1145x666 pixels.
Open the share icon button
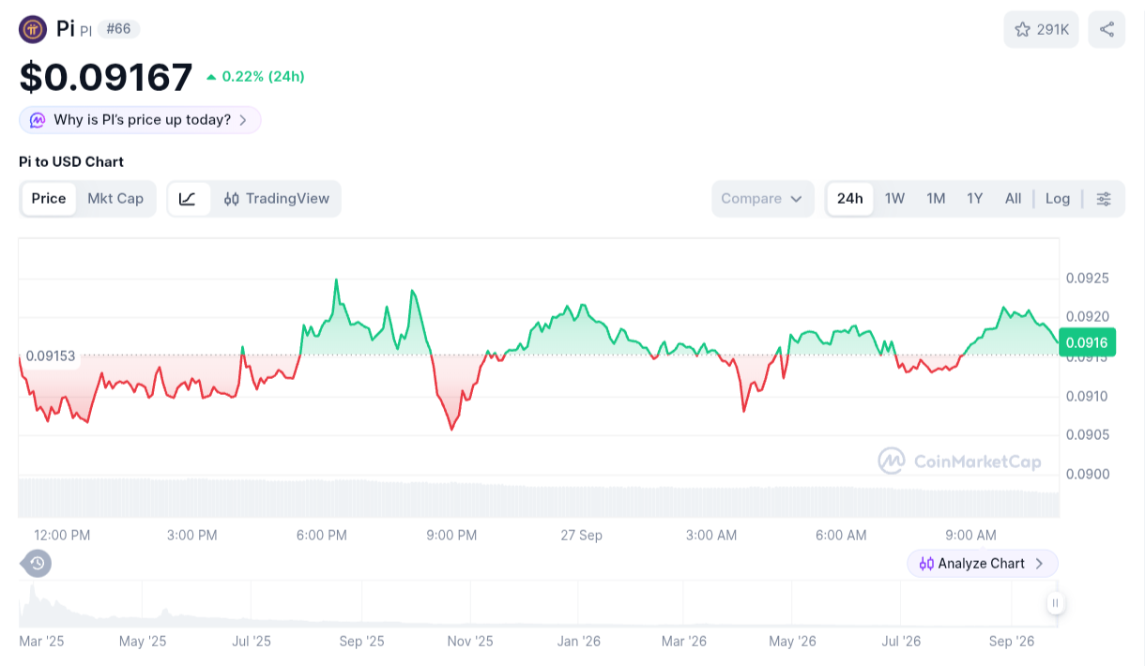(1107, 29)
